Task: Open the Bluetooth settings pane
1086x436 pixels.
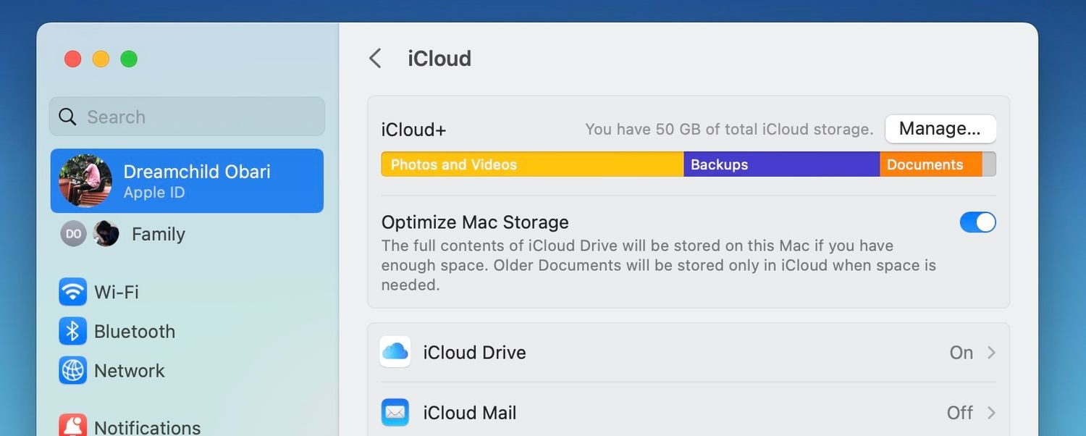Action: coord(187,331)
